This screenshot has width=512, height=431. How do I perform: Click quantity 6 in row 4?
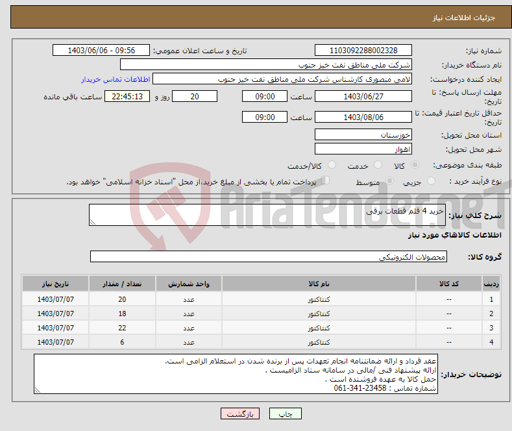[122, 342]
